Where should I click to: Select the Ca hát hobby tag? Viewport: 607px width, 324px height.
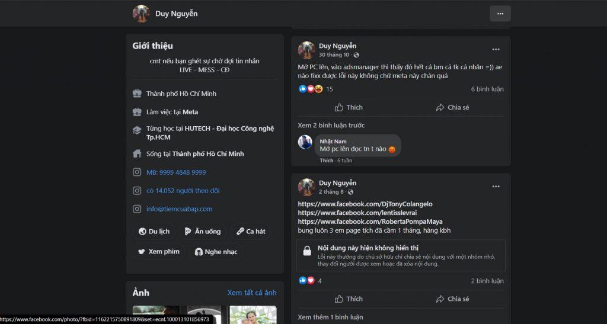pyautogui.click(x=250, y=232)
